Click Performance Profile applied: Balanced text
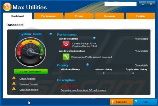 pyautogui.click(x=91, y=57)
